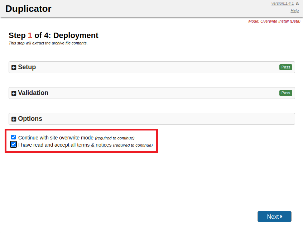Click the arrow icon on Next button

click(x=282, y=217)
